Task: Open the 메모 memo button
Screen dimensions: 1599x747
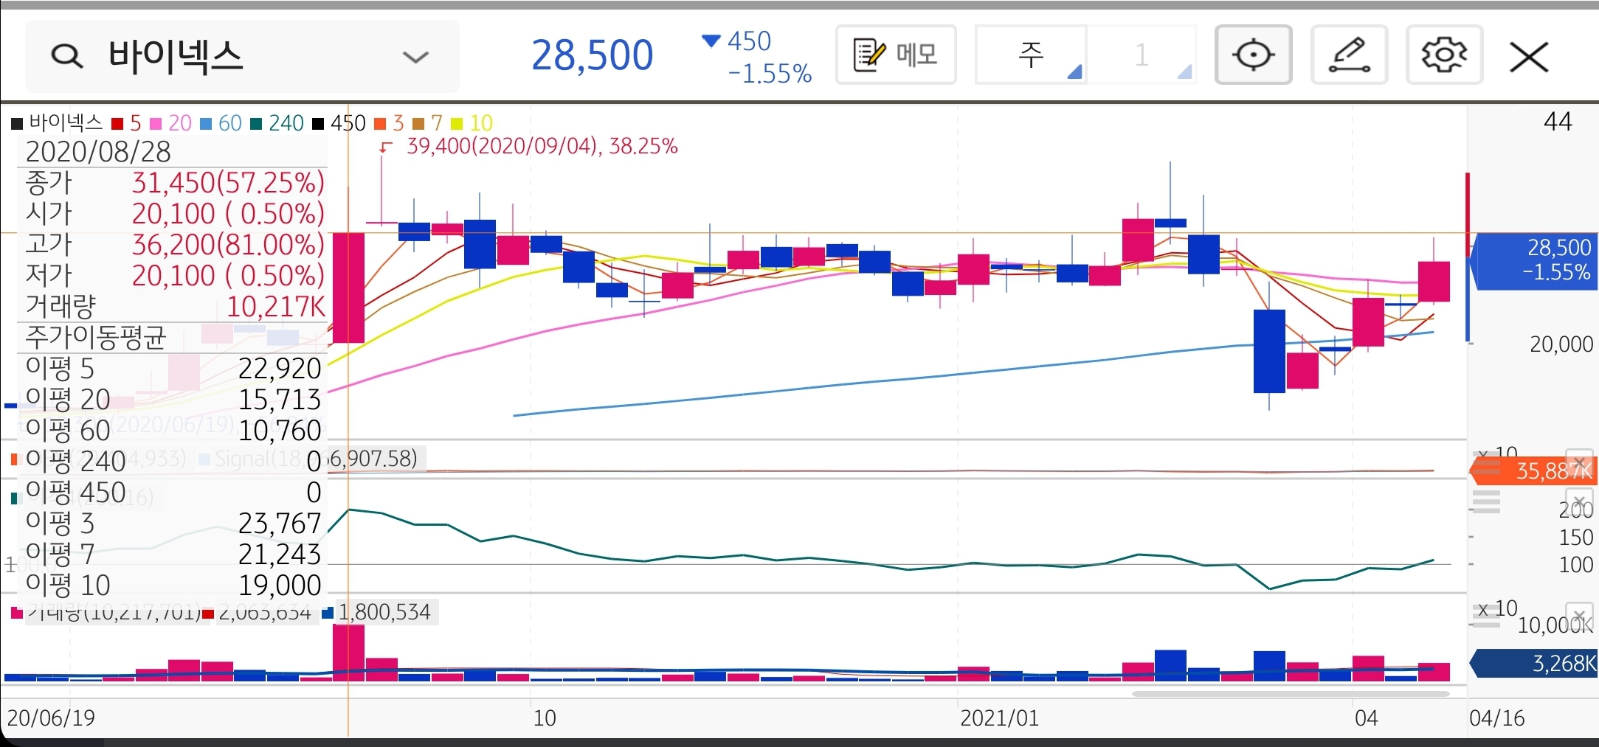Action: click(896, 55)
